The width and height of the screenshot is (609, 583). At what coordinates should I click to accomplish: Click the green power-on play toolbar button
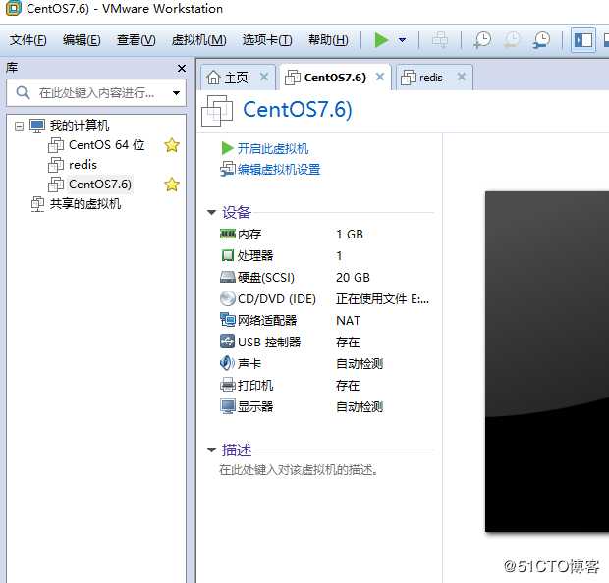381,40
